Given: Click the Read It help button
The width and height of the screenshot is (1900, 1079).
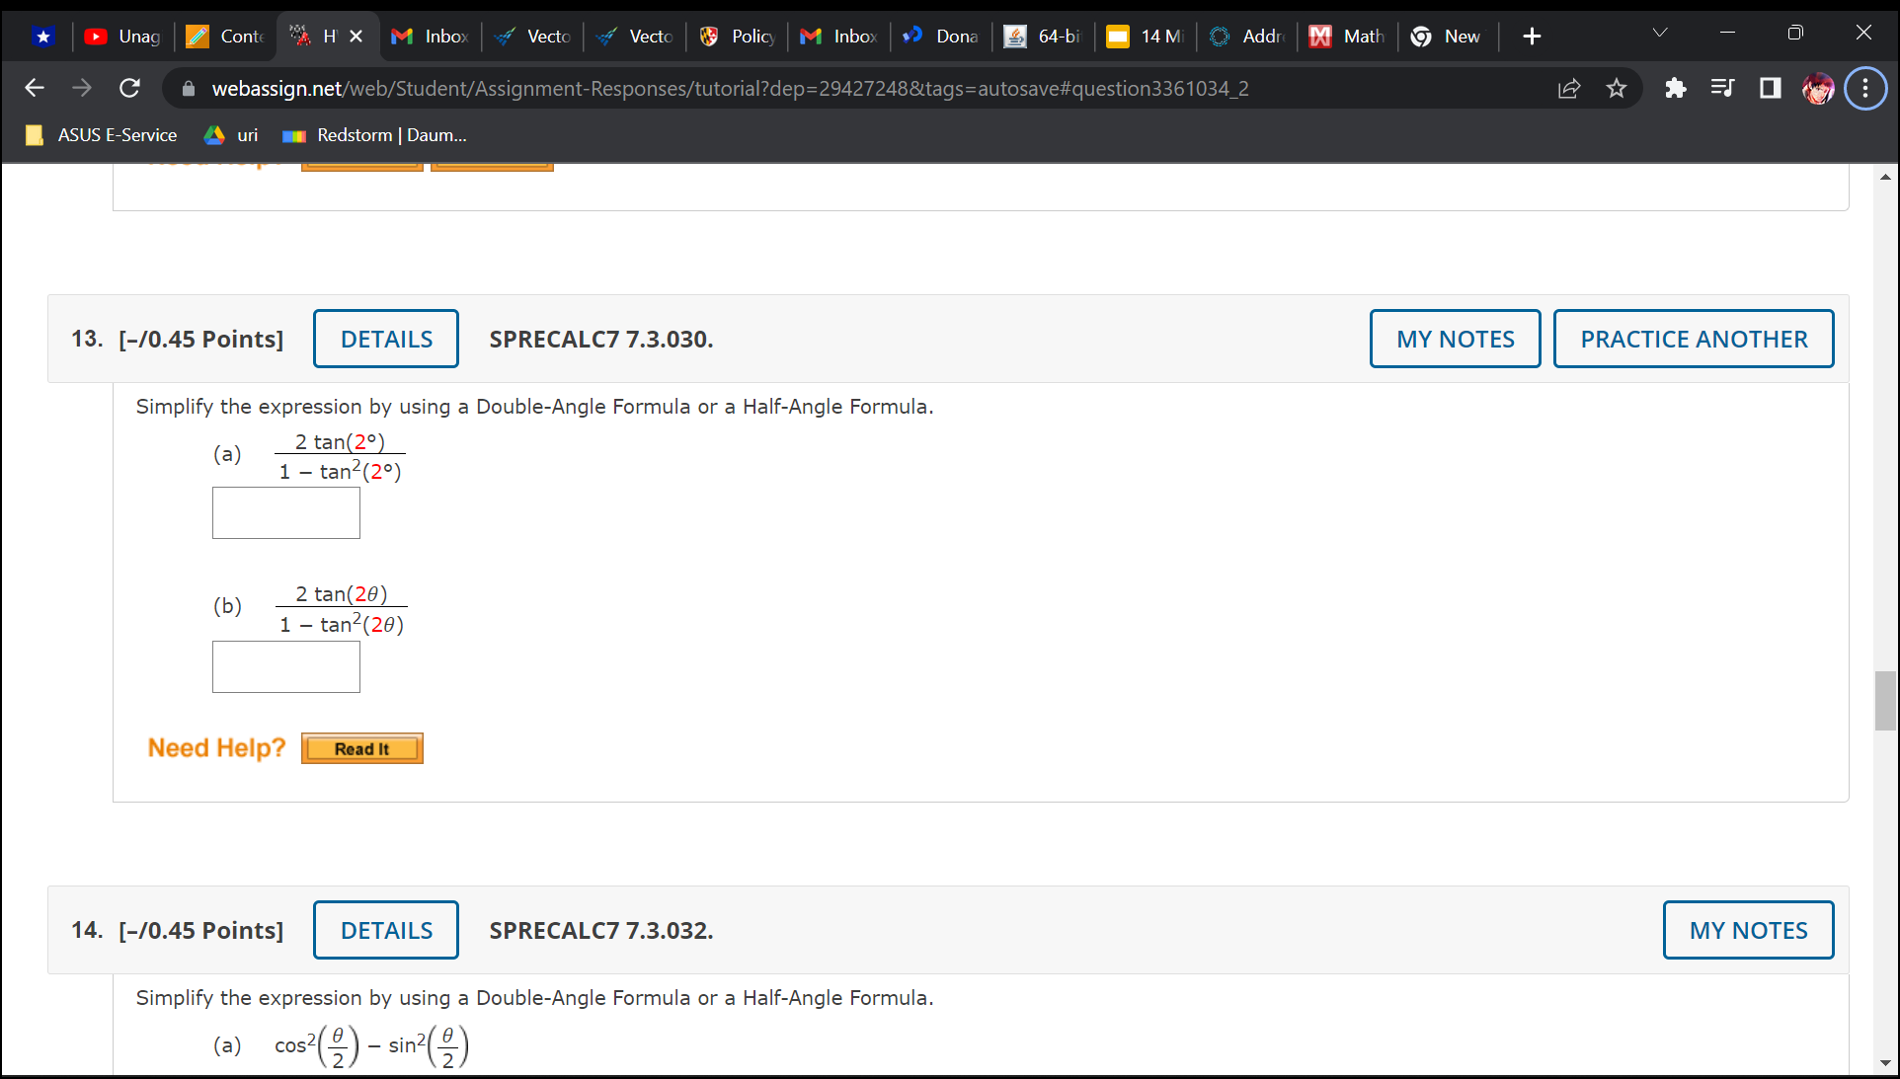Looking at the screenshot, I should (x=361, y=748).
